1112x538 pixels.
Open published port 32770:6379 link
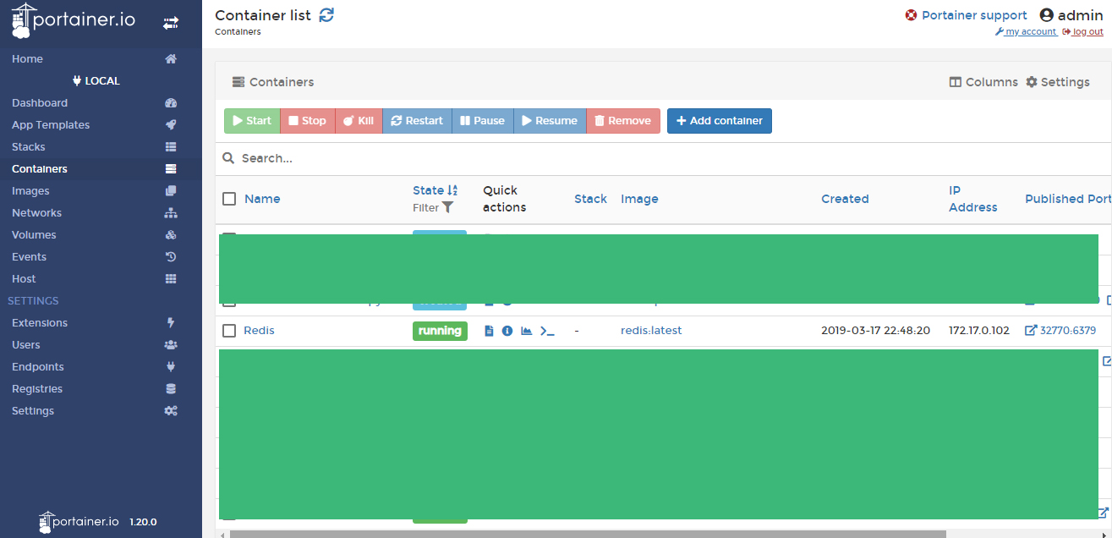pos(1060,331)
